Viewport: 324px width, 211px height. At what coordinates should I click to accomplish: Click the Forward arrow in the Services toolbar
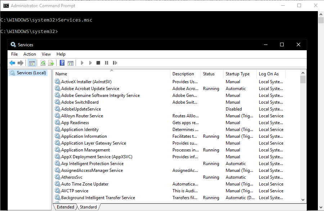(x=21, y=63)
